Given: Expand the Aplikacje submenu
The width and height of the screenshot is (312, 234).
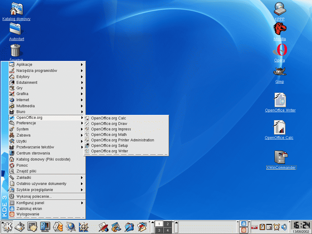Looking at the screenshot, I should 47,65.
